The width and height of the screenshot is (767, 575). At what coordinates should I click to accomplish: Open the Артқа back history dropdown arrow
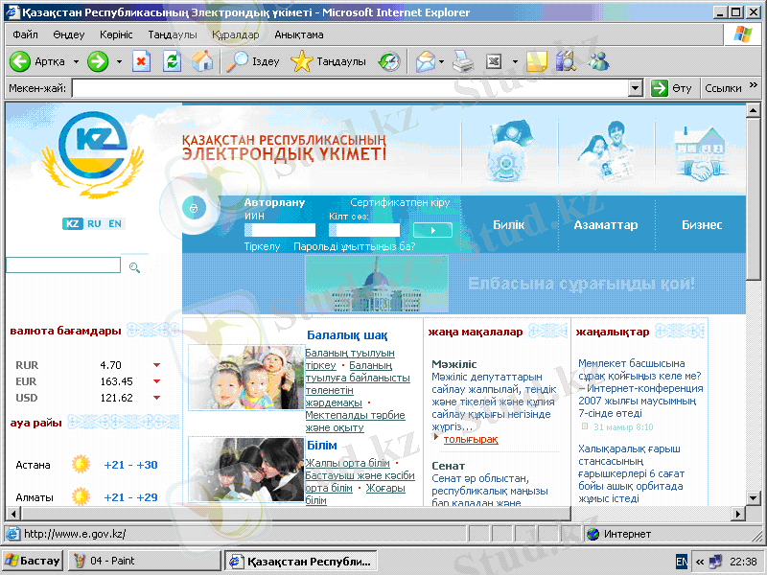point(76,61)
